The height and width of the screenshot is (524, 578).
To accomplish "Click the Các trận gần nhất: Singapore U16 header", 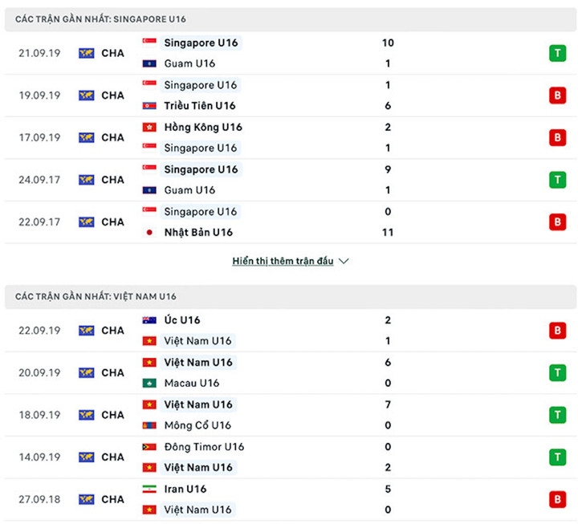I will click(101, 19).
